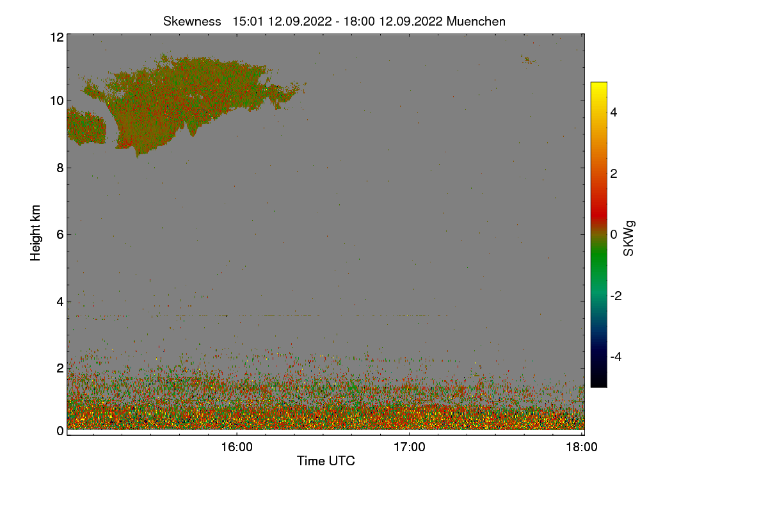This screenshot has height=512, width=768.
Task: Select the 17:00 time tick label
Action: point(409,447)
